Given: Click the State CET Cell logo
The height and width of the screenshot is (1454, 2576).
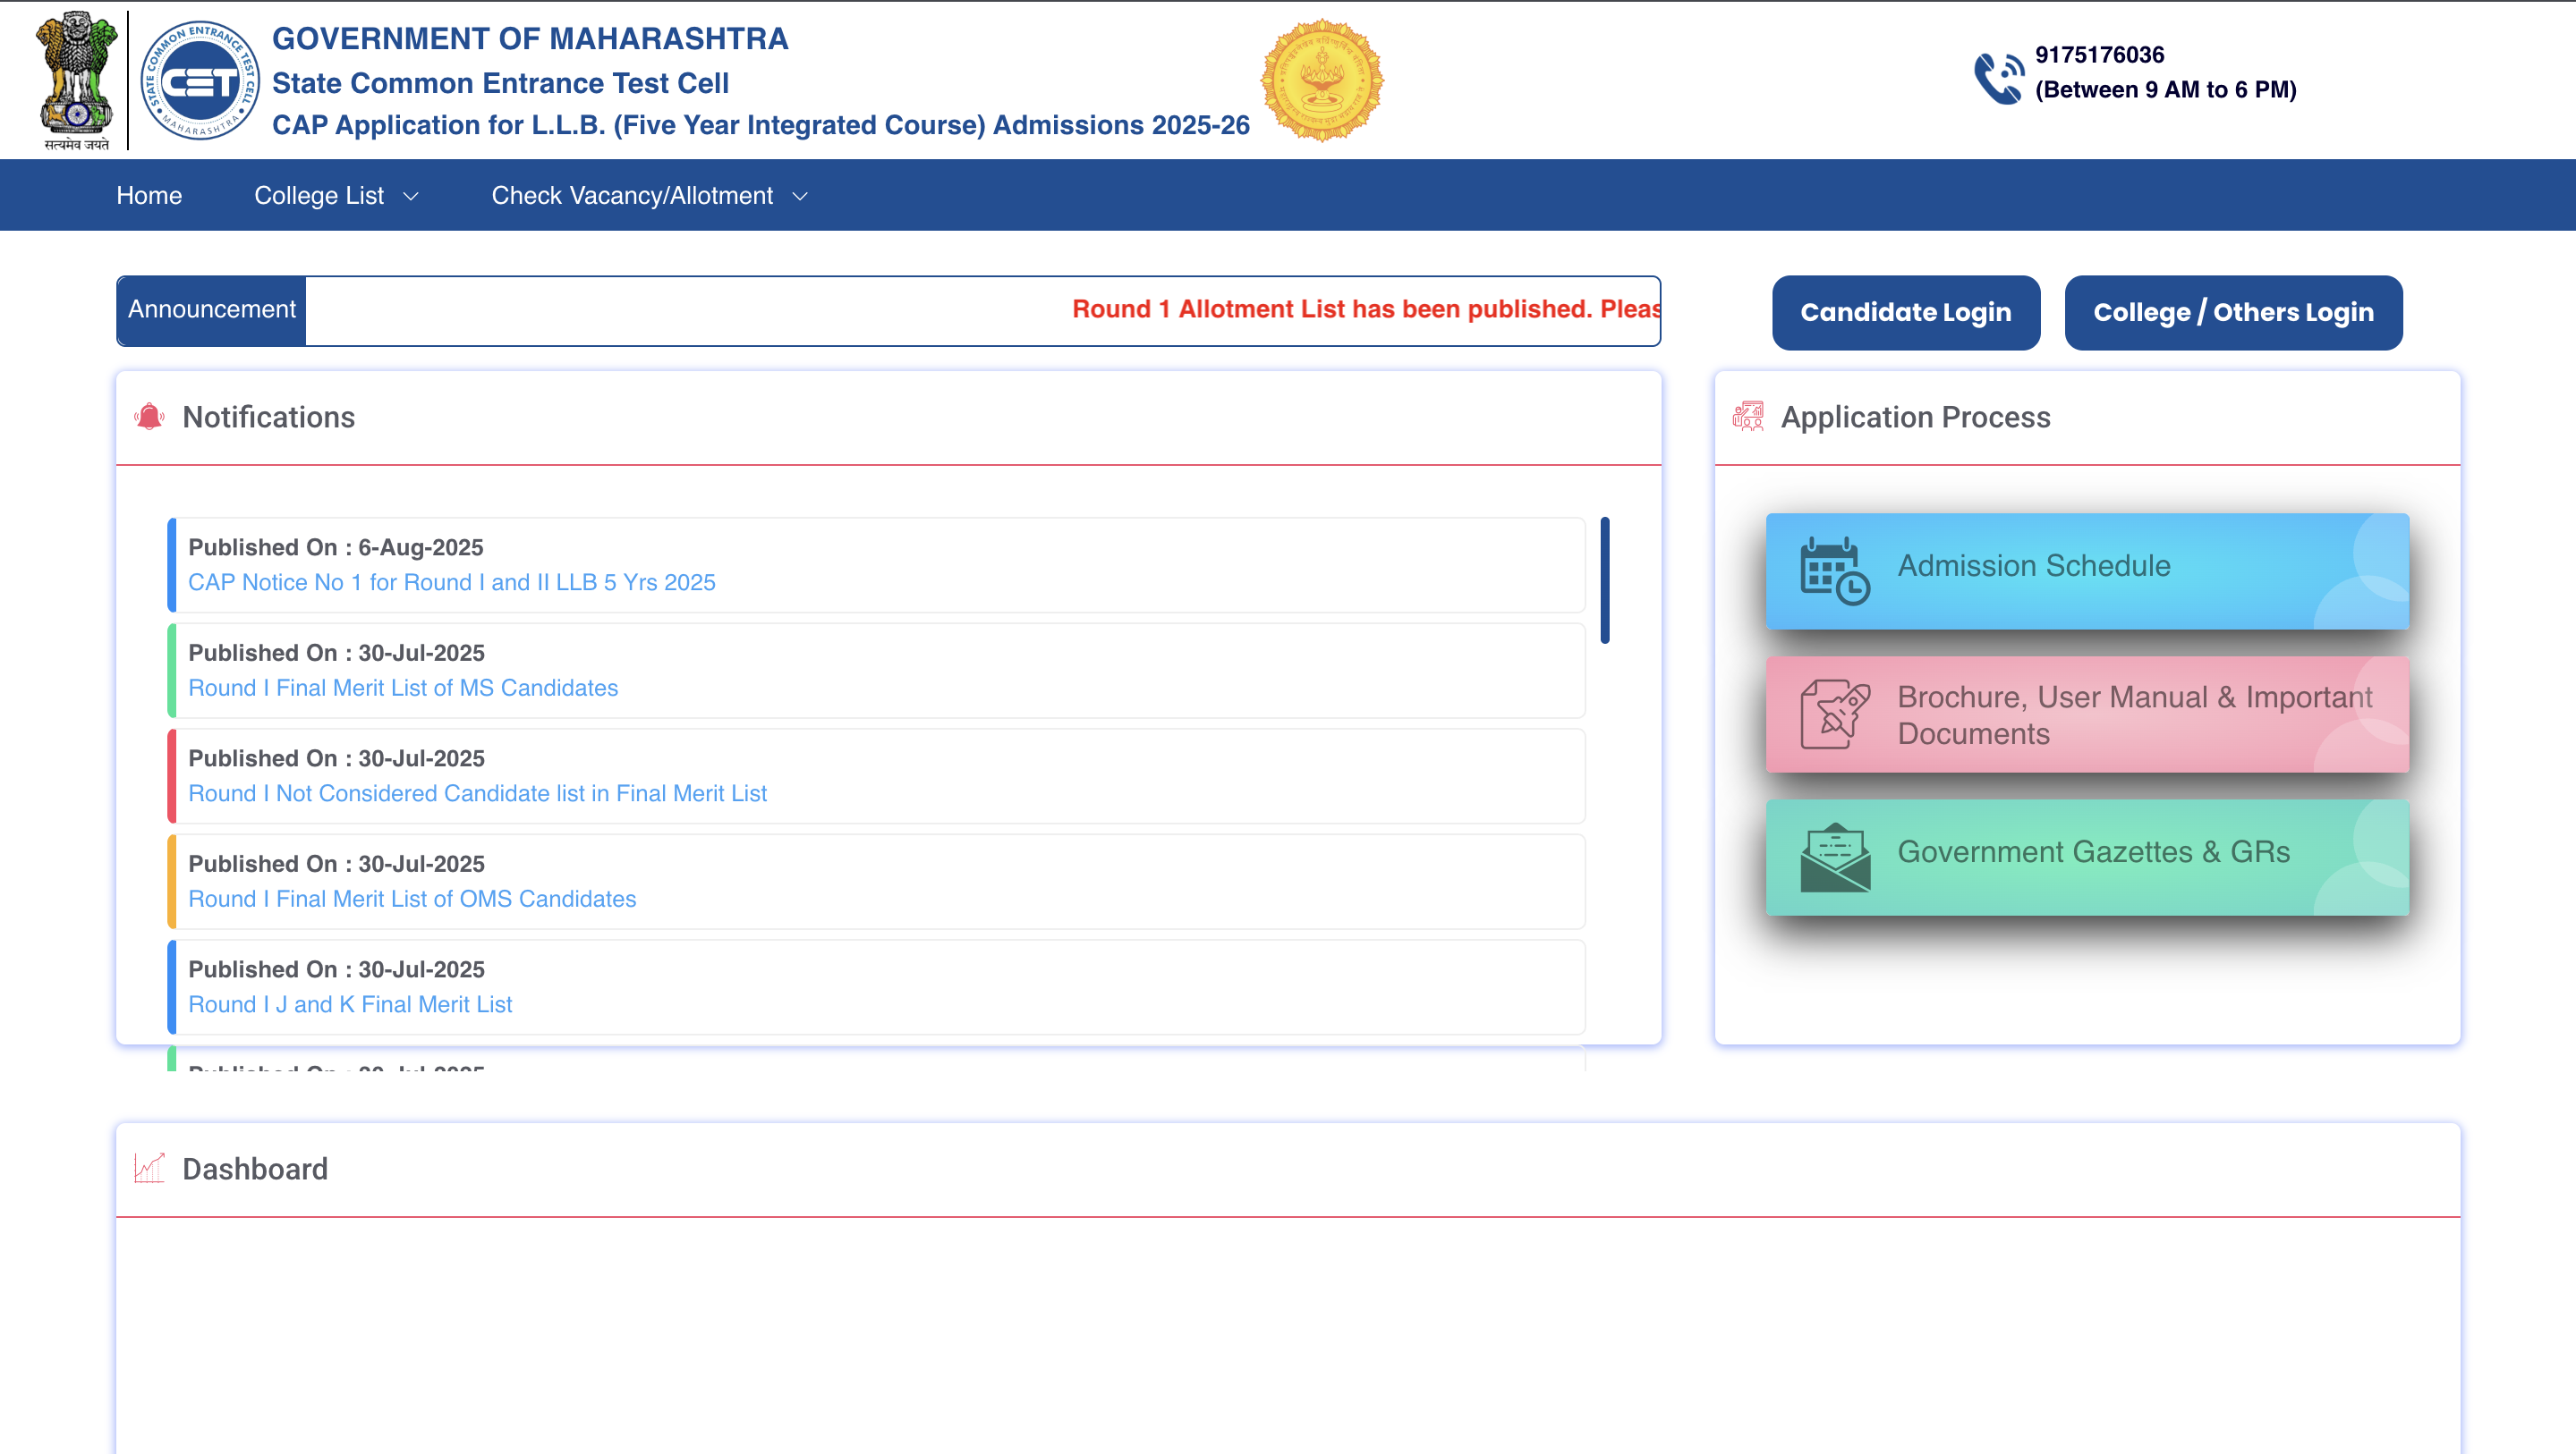Looking at the screenshot, I should (200, 80).
